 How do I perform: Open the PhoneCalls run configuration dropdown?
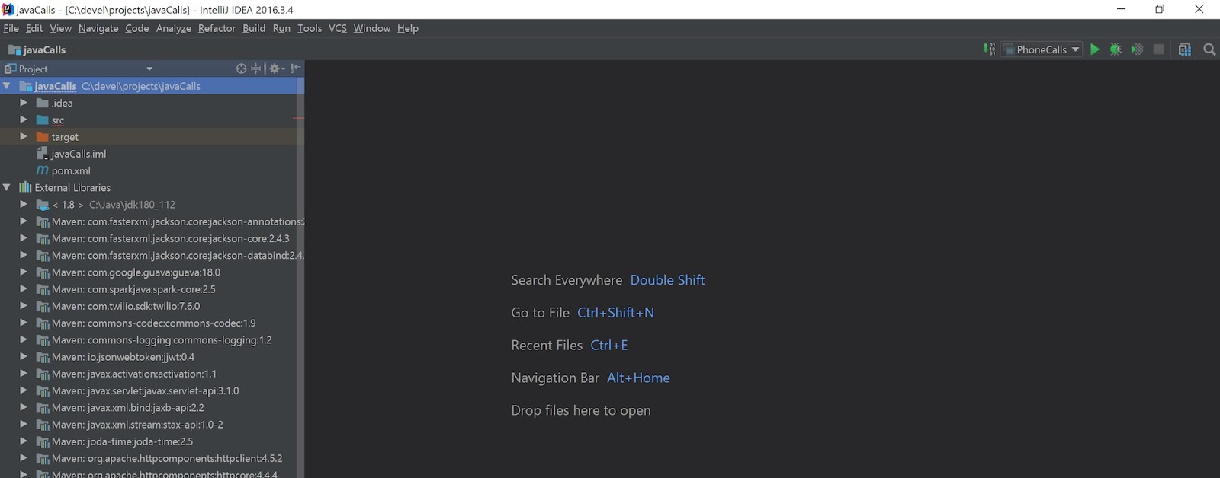tap(1042, 49)
